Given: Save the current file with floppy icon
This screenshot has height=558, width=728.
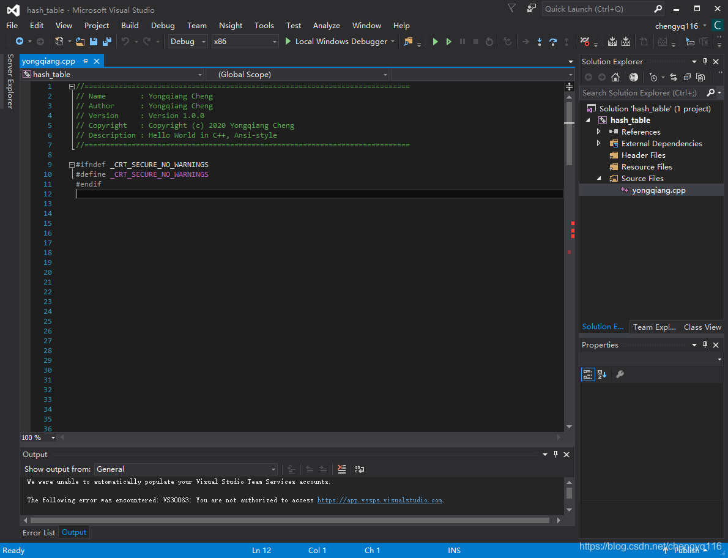Looking at the screenshot, I should click(x=94, y=42).
